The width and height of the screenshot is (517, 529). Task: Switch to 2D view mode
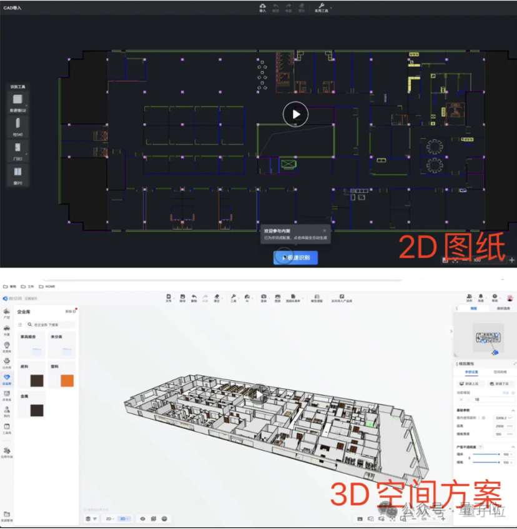(x=109, y=518)
